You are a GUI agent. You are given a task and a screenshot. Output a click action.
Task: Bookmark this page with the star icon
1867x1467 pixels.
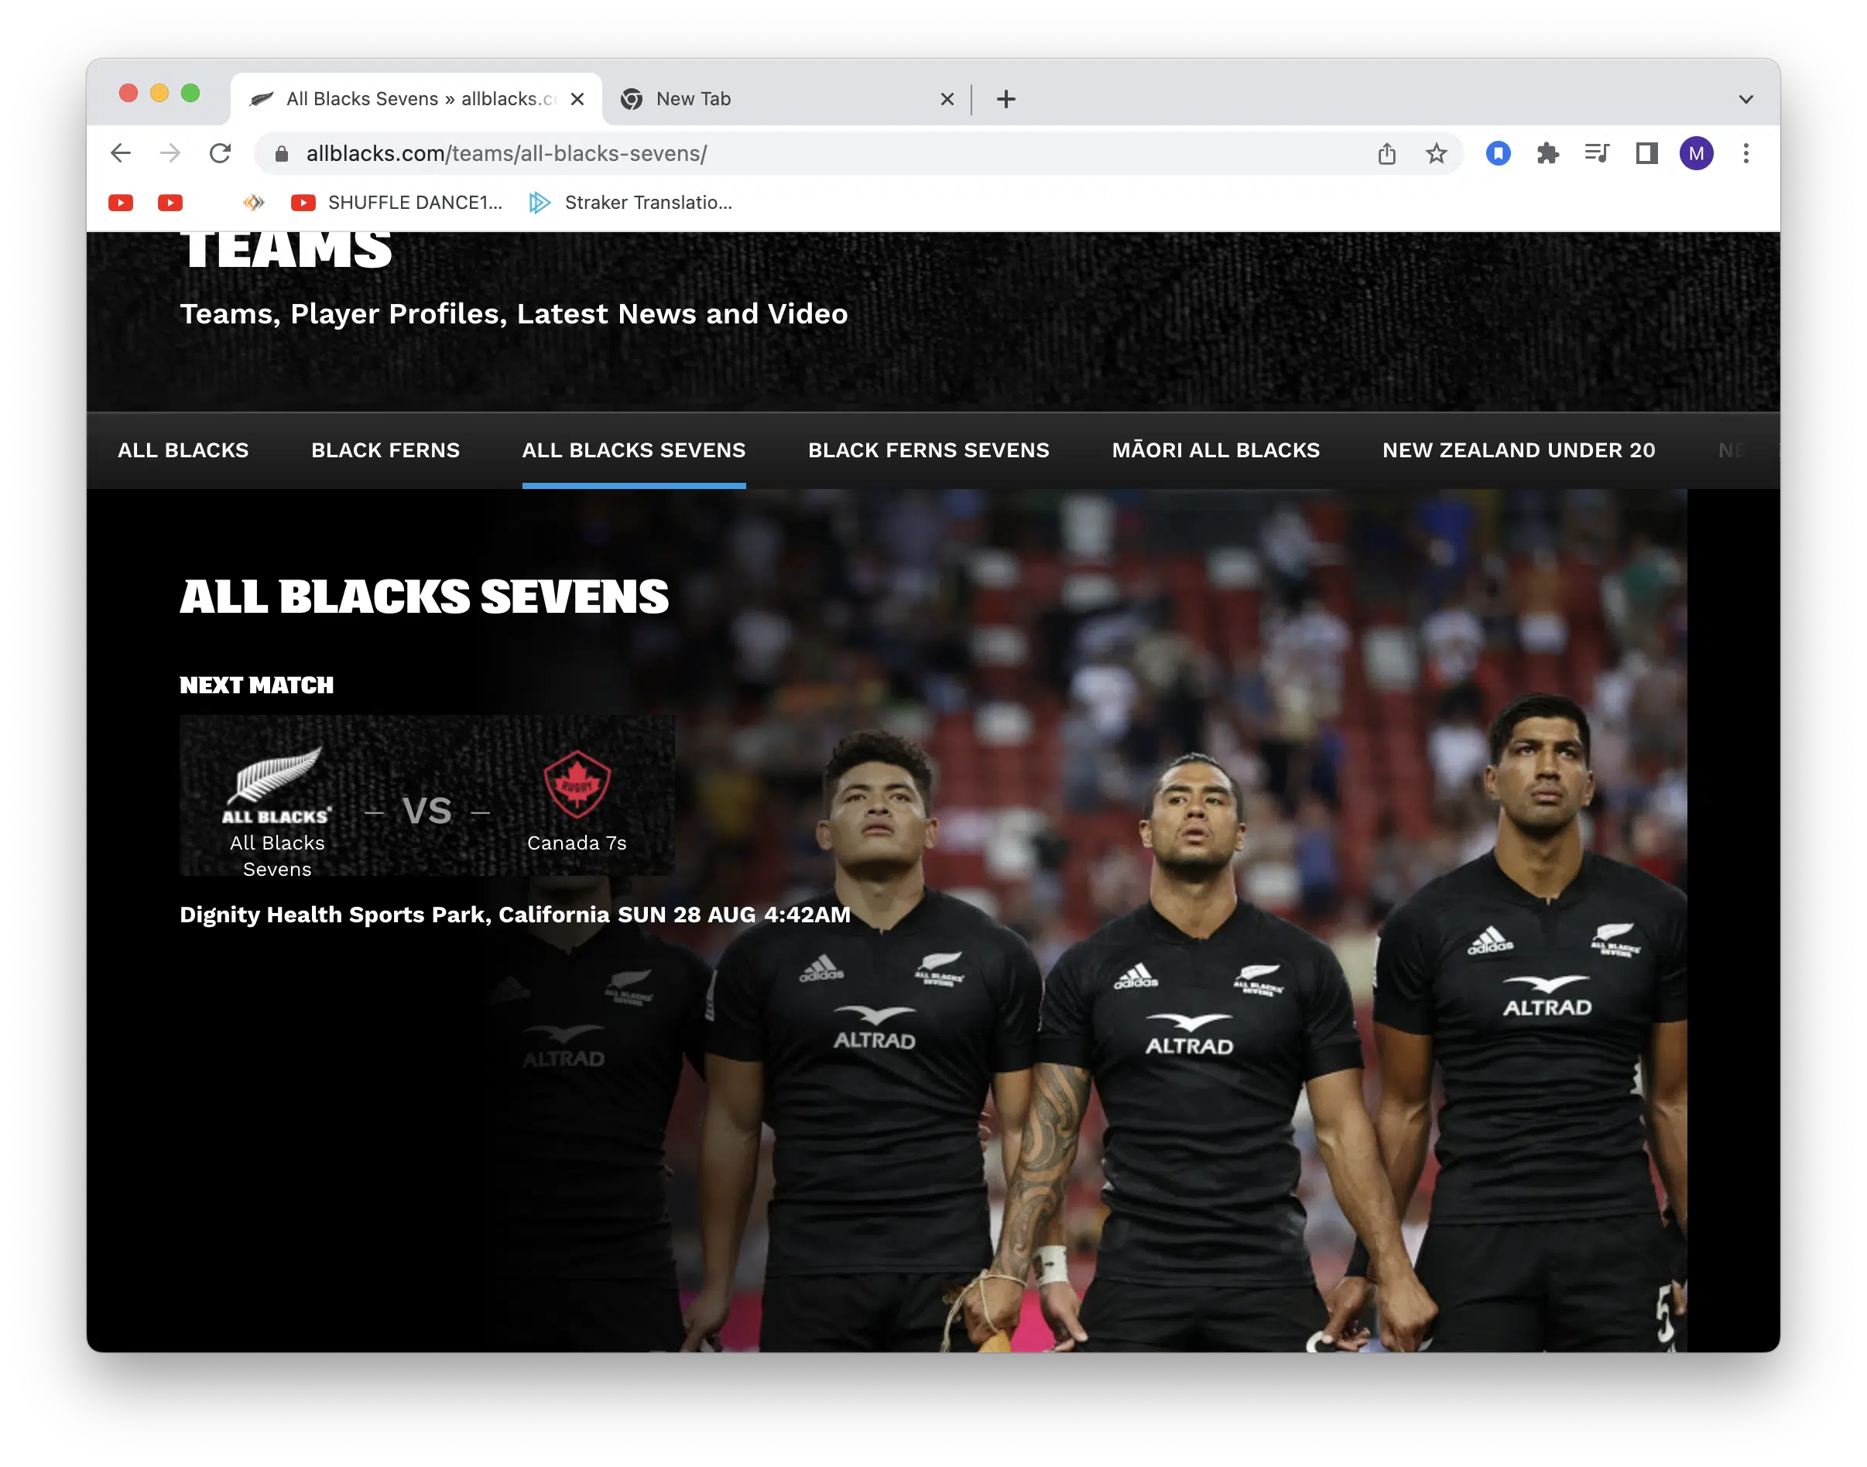(x=1436, y=154)
